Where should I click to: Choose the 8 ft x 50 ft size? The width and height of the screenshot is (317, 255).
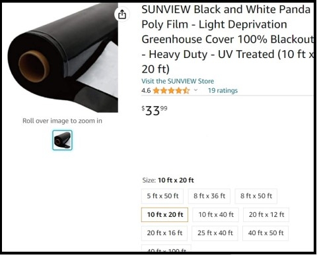pos(256,196)
